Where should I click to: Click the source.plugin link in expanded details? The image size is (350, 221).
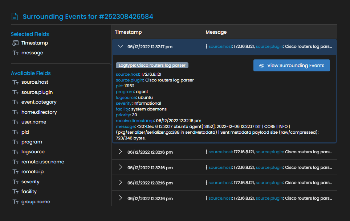[x=130, y=80]
